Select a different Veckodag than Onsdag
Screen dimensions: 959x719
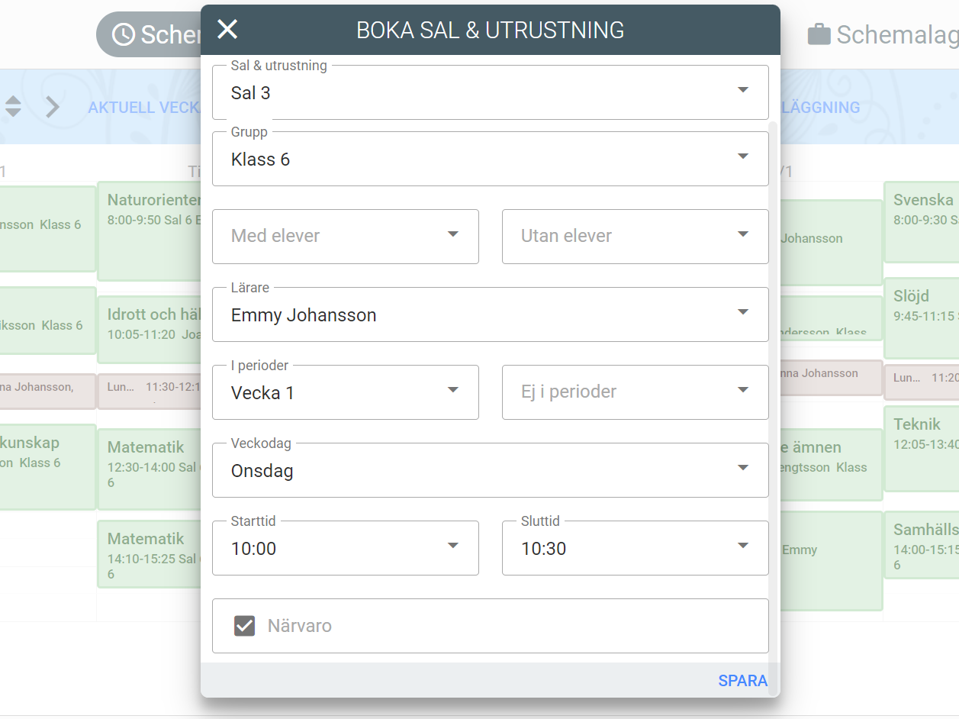tap(490, 470)
